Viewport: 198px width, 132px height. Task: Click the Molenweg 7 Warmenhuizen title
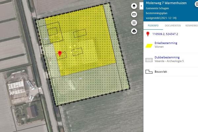tap(166, 3)
